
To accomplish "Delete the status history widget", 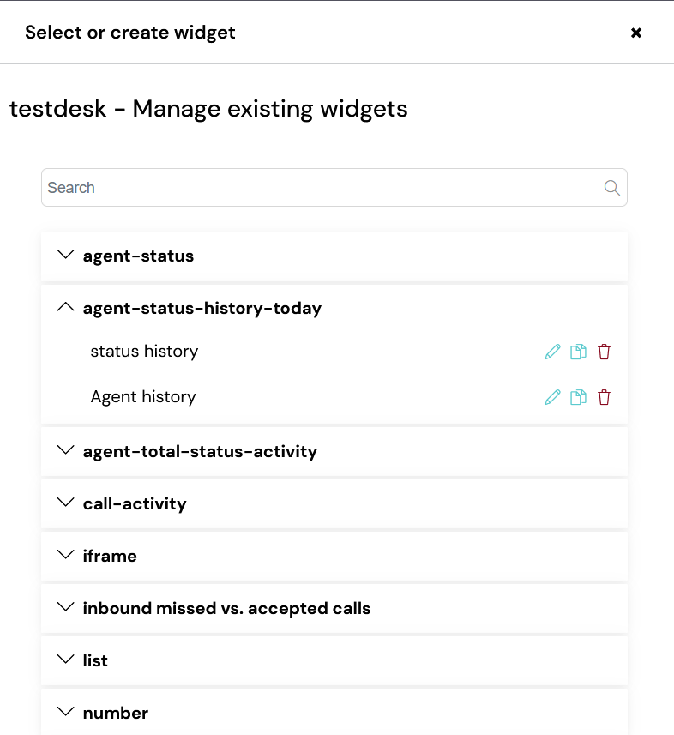I will click(605, 352).
